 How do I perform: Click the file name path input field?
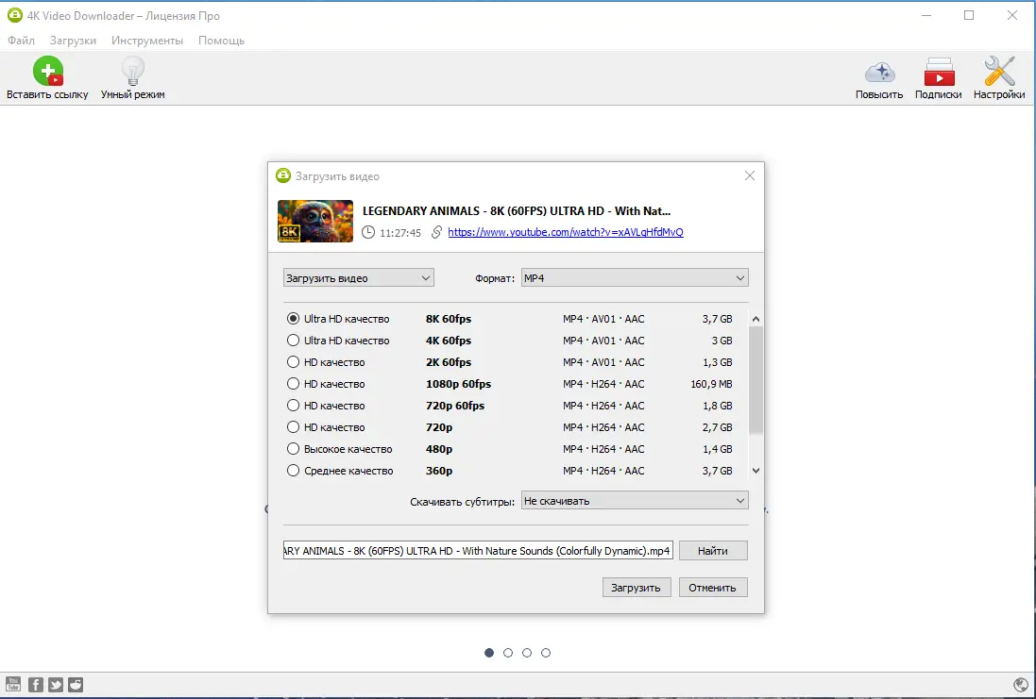pos(479,551)
